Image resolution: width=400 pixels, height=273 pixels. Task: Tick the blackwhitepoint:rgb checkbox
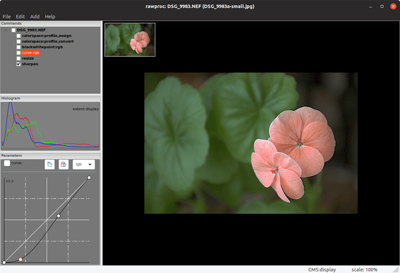[x=19, y=47]
